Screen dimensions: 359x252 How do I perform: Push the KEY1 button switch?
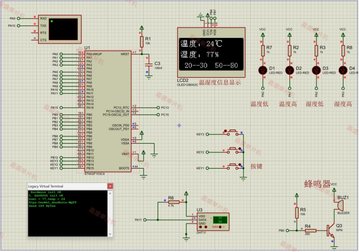tap(233, 166)
